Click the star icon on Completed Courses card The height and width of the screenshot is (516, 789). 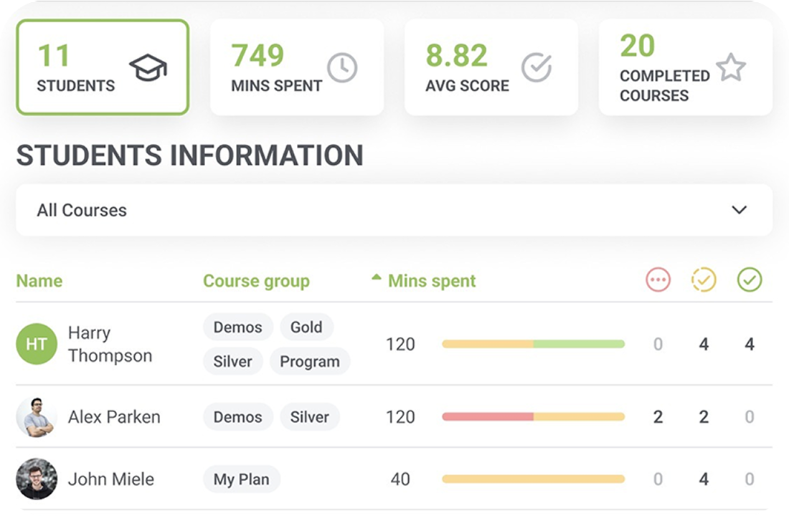(x=731, y=67)
